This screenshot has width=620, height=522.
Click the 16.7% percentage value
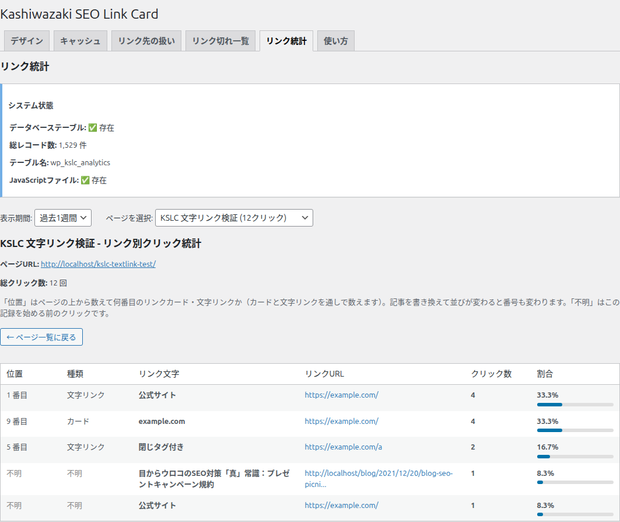pos(548,447)
